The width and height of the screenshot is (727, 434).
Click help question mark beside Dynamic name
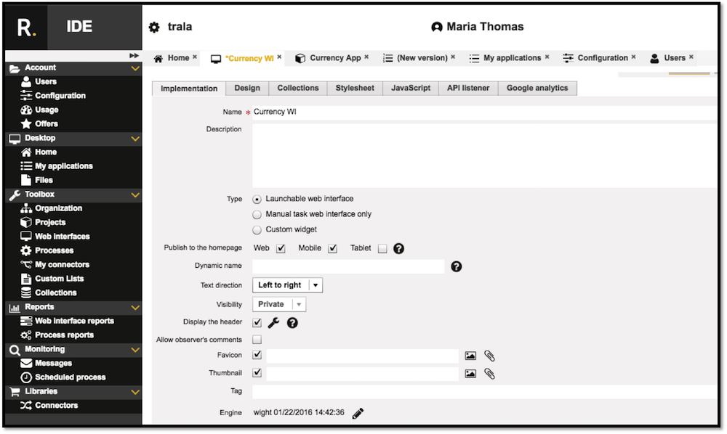(x=456, y=266)
